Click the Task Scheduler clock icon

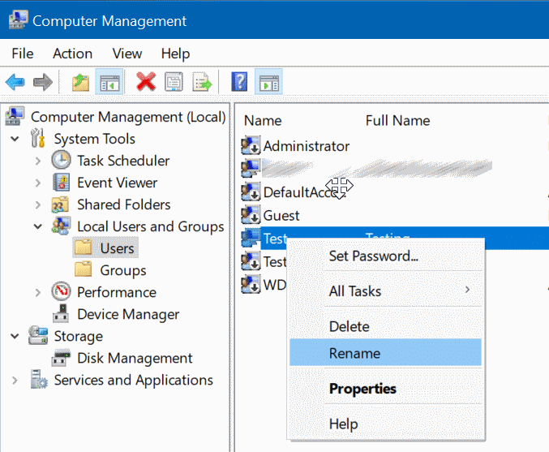tap(62, 160)
